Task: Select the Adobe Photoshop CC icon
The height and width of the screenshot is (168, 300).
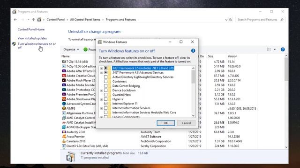Action: [64, 90]
